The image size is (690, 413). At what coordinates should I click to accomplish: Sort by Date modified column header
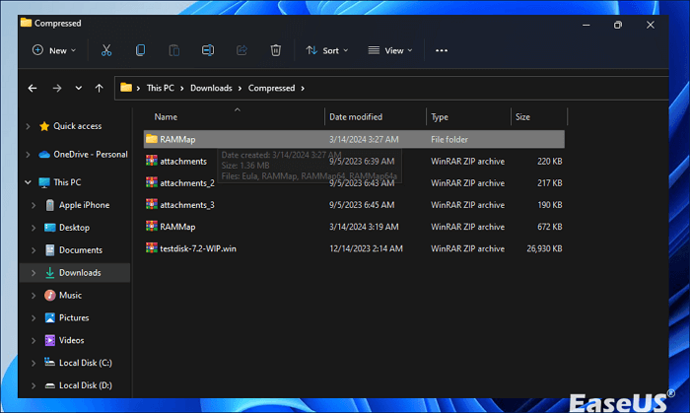pyautogui.click(x=356, y=117)
